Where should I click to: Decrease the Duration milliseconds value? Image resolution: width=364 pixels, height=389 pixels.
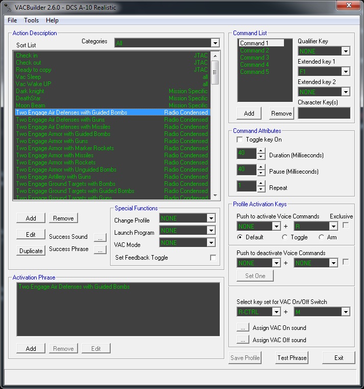pos(261,156)
